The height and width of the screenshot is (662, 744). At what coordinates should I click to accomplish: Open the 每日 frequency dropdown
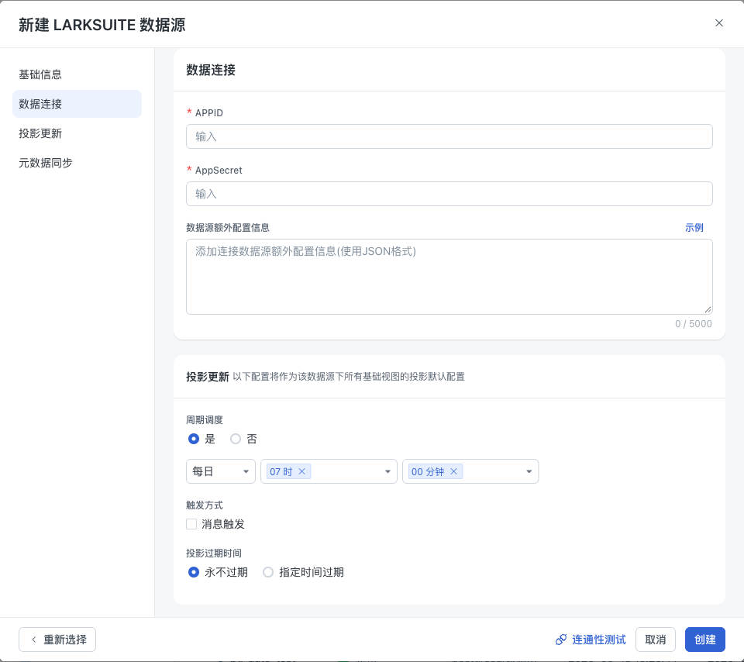(x=221, y=471)
